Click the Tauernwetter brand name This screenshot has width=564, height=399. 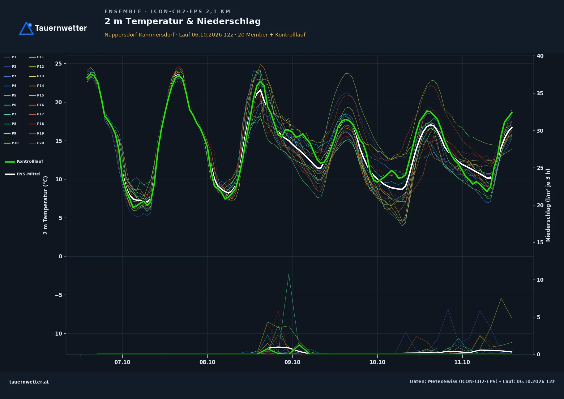(61, 28)
